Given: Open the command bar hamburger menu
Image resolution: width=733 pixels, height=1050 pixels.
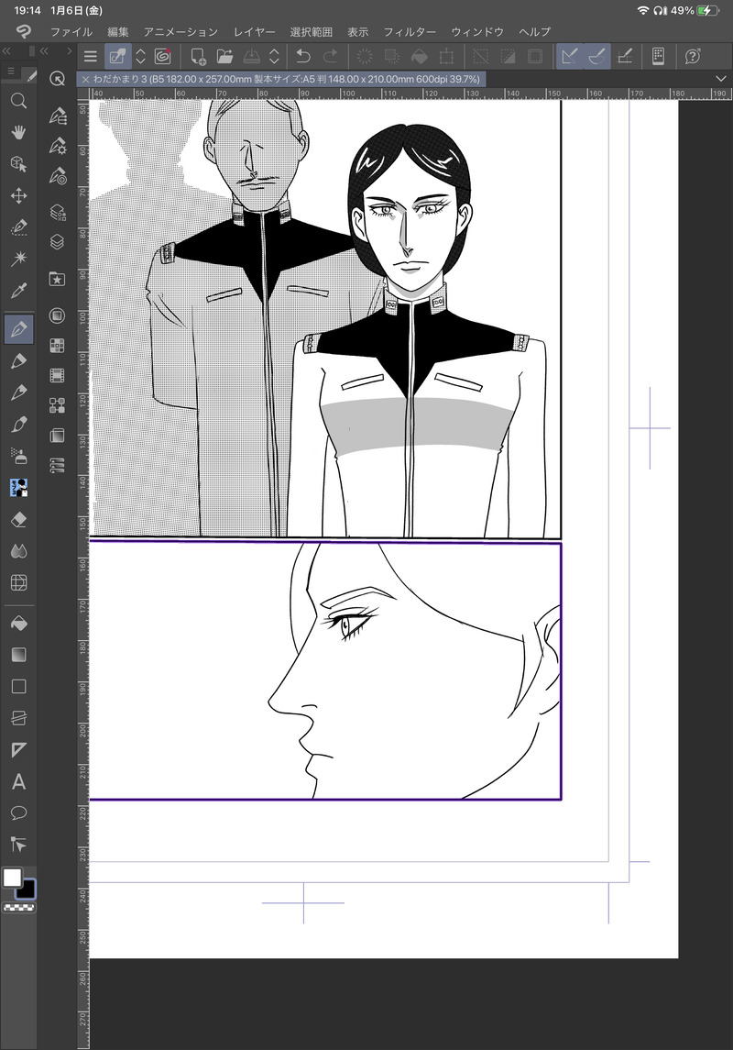Looking at the screenshot, I should [x=91, y=56].
